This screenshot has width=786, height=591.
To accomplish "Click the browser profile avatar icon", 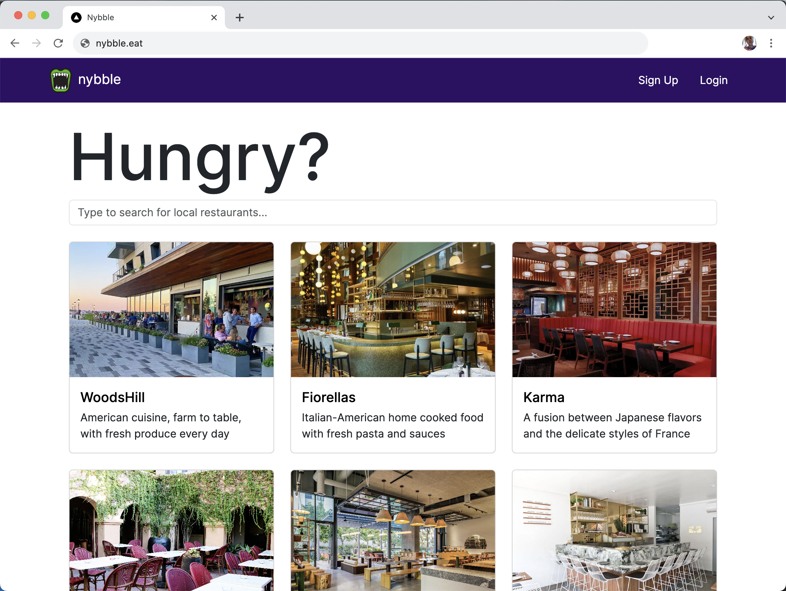I will [x=748, y=43].
